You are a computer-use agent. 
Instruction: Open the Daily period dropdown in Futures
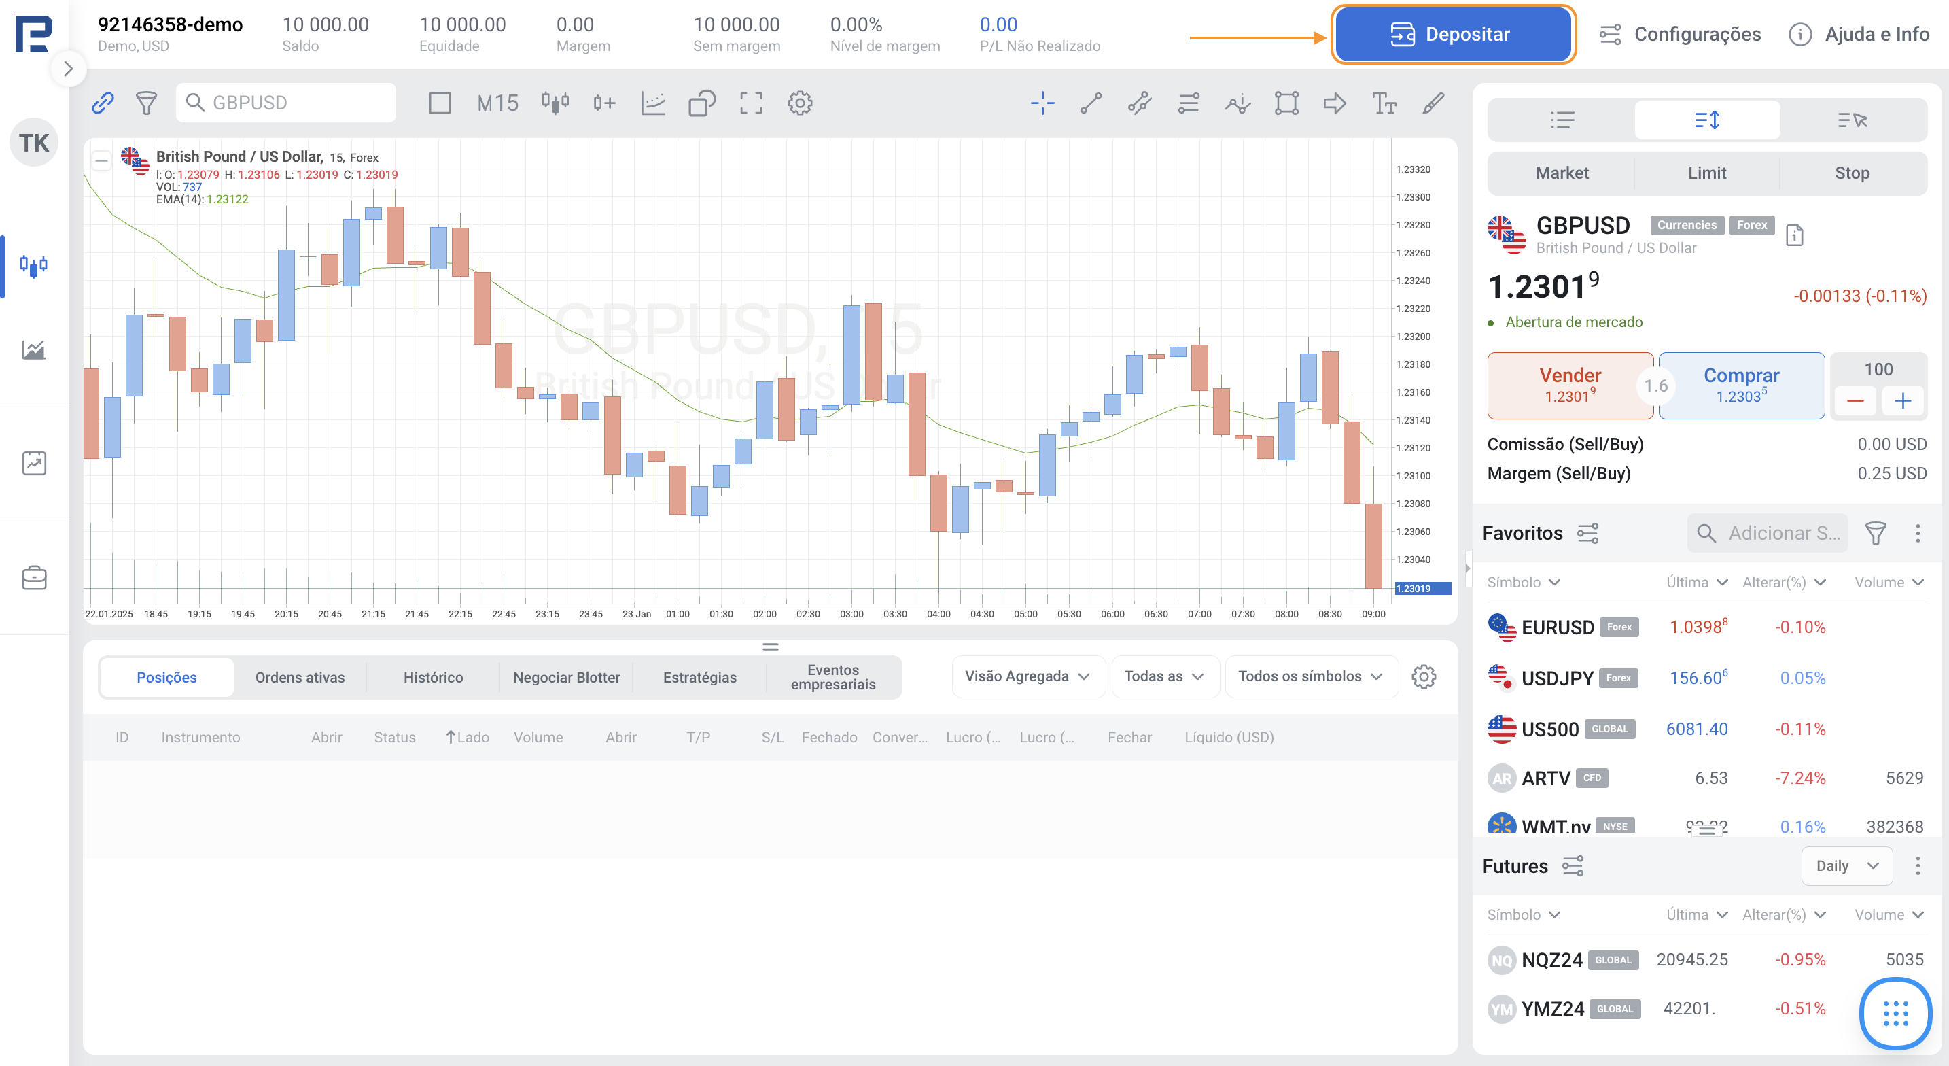pyautogui.click(x=1847, y=865)
